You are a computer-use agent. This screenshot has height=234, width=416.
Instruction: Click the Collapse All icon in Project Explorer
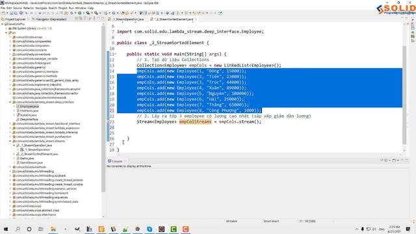[77, 19]
